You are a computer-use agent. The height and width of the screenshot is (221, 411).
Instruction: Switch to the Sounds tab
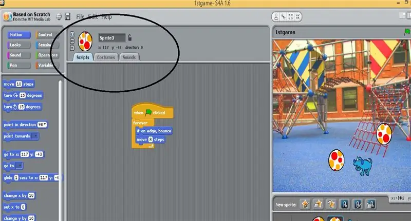click(x=129, y=57)
